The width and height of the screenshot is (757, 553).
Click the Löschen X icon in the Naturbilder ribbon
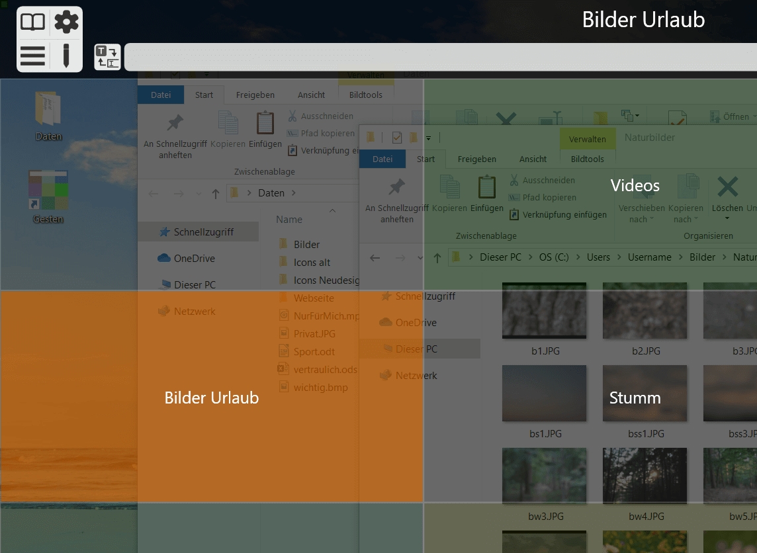727,187
